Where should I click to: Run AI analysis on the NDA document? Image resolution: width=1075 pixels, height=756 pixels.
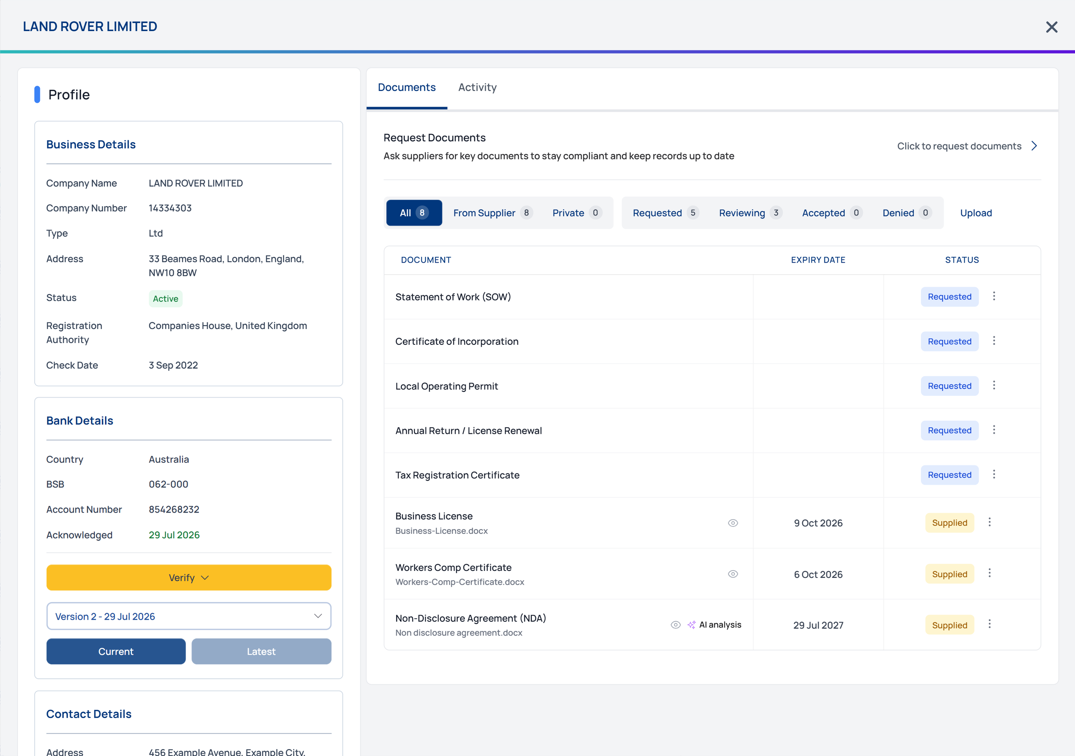[714, 625]
